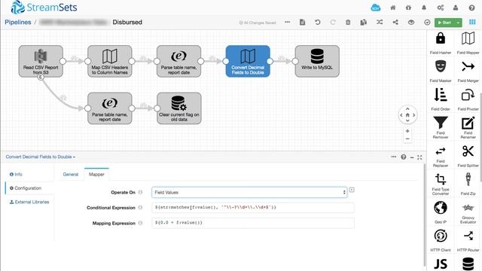Open the administration gears menu

point(440,8)
